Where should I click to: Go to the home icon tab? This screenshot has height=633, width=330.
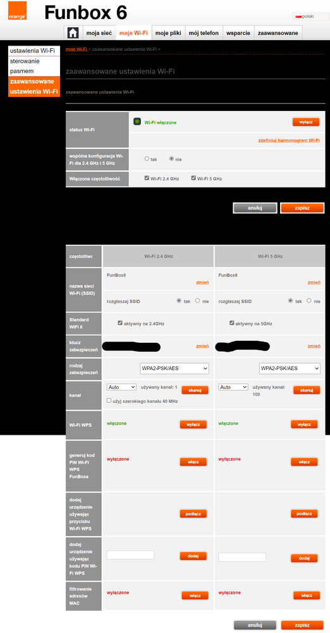pos(73,33)
